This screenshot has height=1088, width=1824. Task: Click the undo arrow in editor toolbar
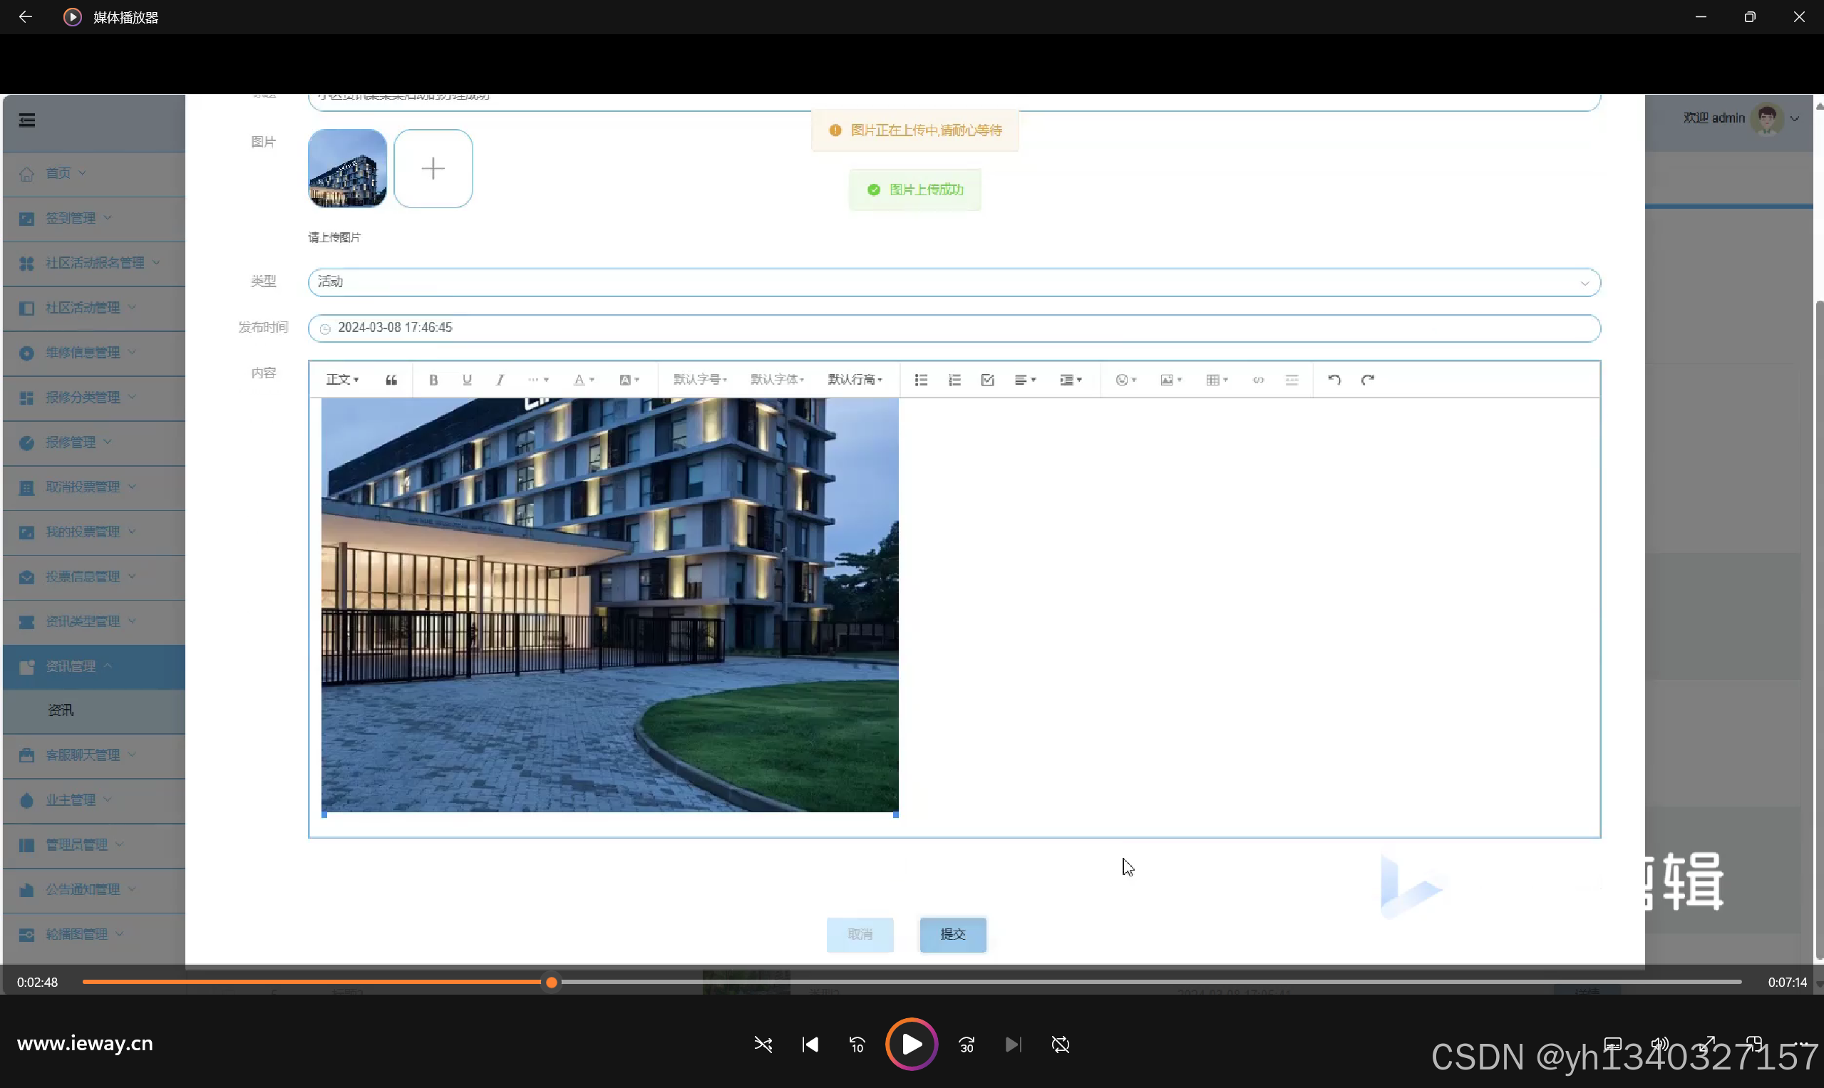click(1334, 380)
